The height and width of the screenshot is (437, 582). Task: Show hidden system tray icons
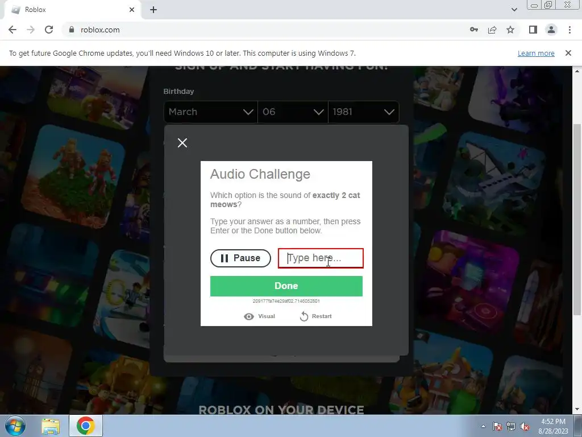[483, 426]
